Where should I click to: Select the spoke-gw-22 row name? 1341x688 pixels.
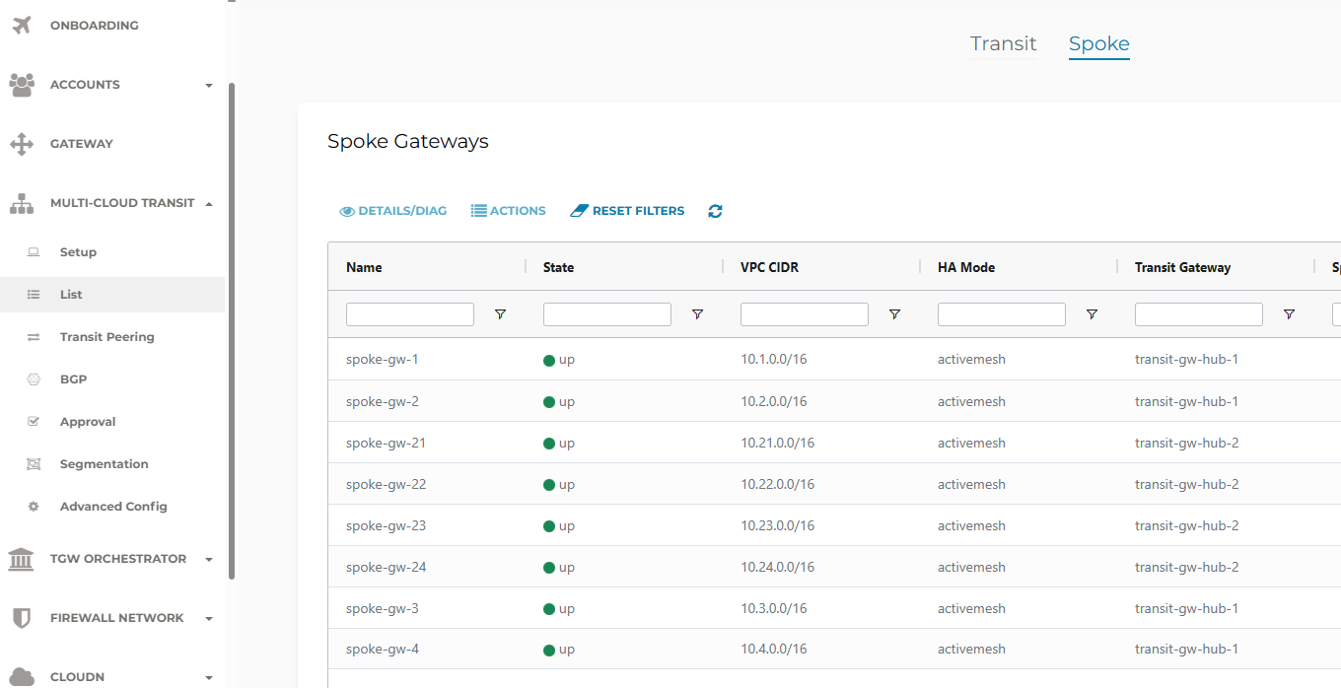click(386, 484)
